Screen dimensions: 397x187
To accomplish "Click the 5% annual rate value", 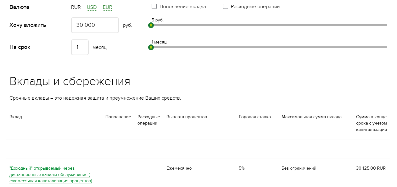I will 242,168.
